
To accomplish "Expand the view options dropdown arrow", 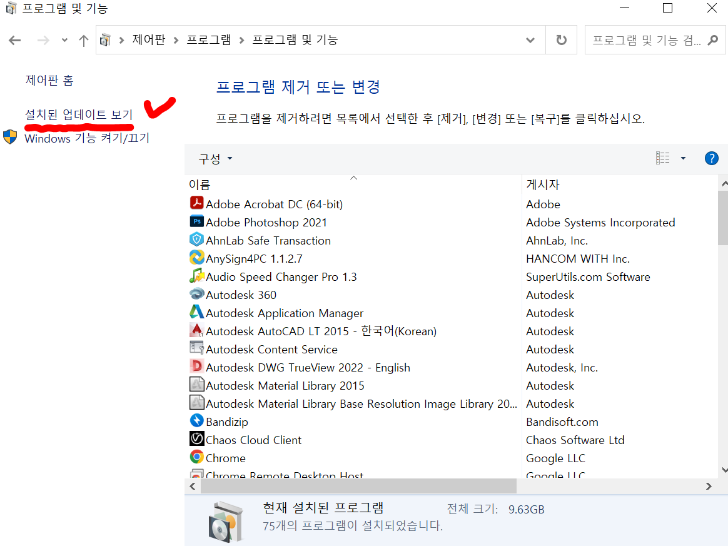I will click(683, 158).
